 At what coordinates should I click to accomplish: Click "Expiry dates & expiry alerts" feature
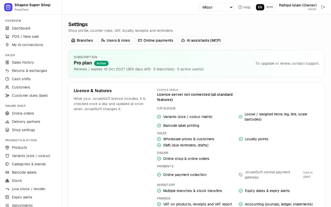pos(267,191)
